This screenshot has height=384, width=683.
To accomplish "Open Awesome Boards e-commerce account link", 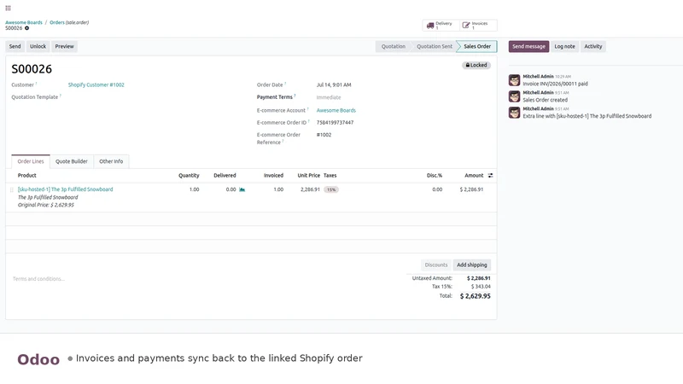I will click(x=336, y=111).
